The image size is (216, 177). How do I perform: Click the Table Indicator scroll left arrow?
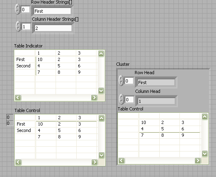18,98
